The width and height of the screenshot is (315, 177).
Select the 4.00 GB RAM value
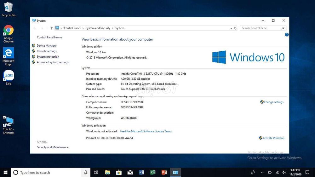pos(135,79)
